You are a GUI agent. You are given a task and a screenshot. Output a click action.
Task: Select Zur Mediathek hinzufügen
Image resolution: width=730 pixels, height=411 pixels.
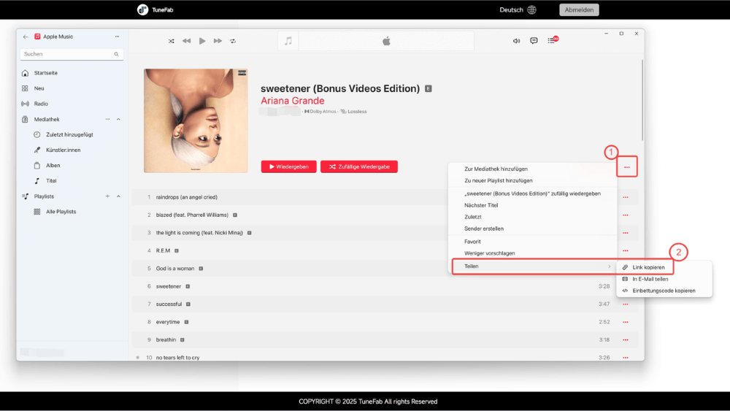click(x=496, y=169)
